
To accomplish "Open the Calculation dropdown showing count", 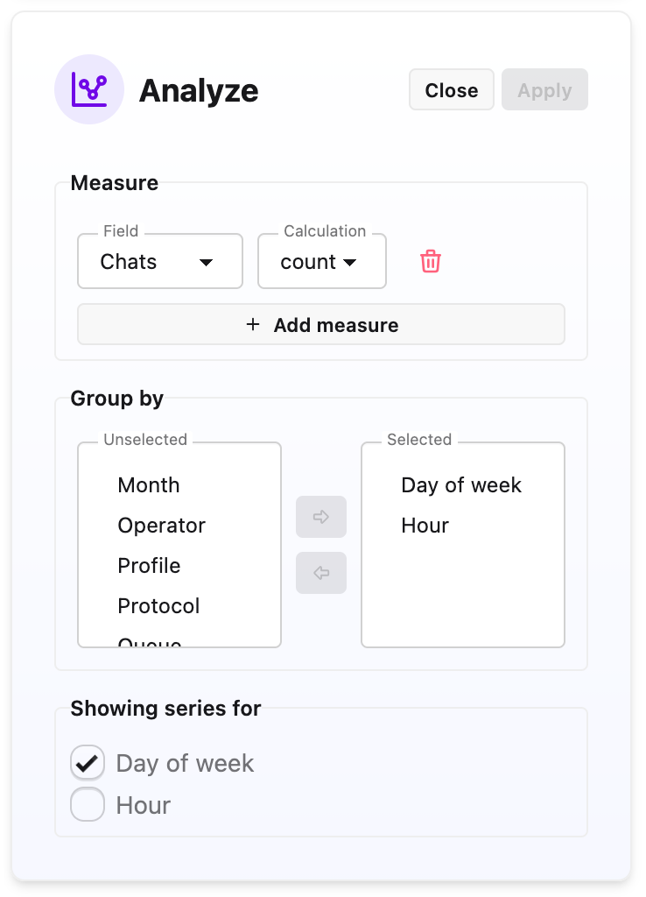I will click(x=322, y=261).
